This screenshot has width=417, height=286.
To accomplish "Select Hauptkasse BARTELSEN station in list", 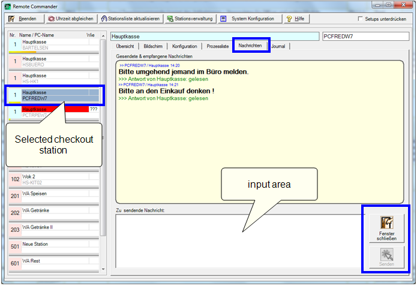I will [54, 46].
